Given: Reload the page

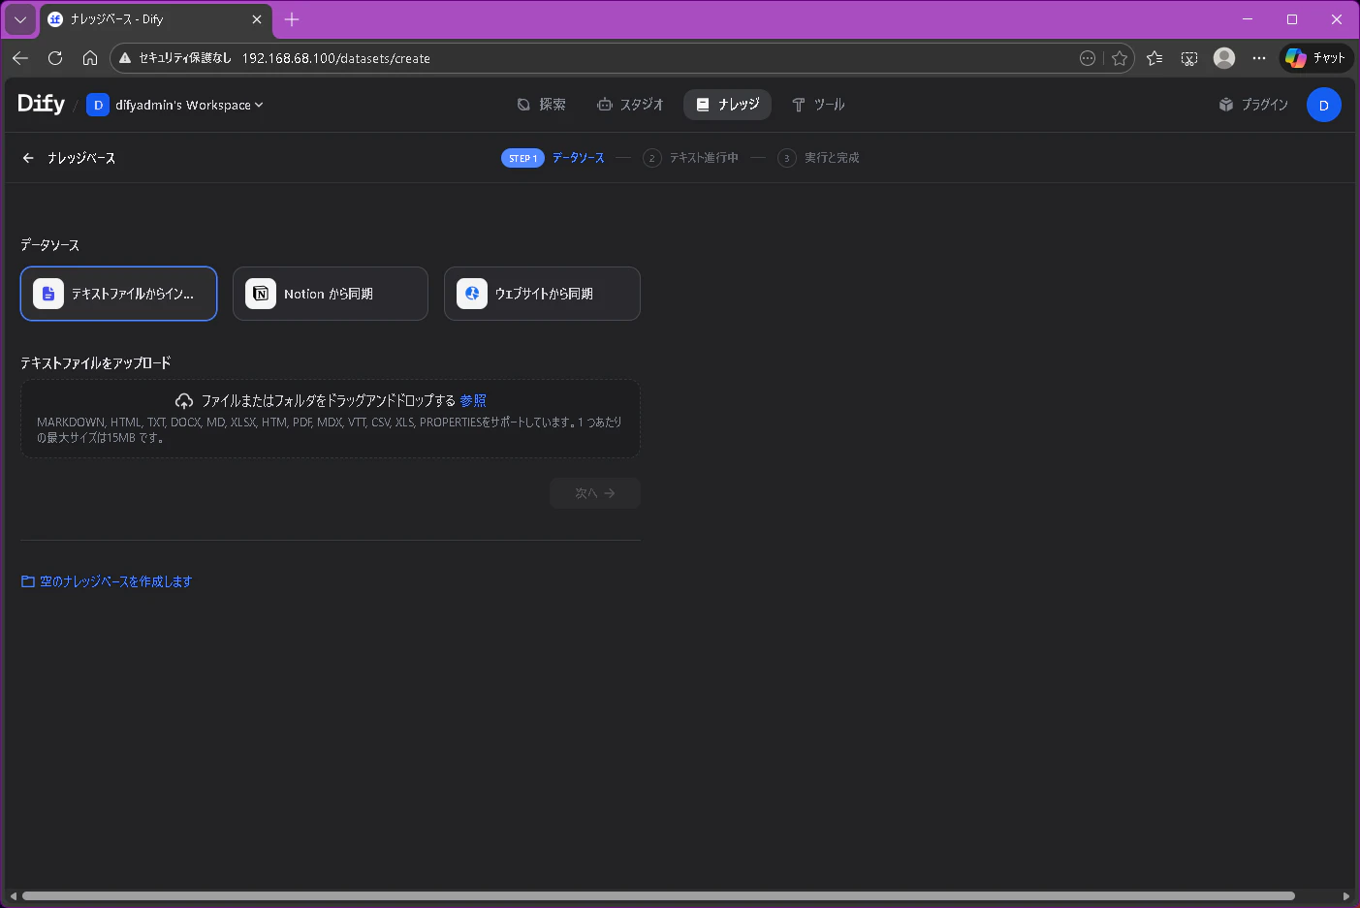Looking at the screenshot, I should (55, 58).
